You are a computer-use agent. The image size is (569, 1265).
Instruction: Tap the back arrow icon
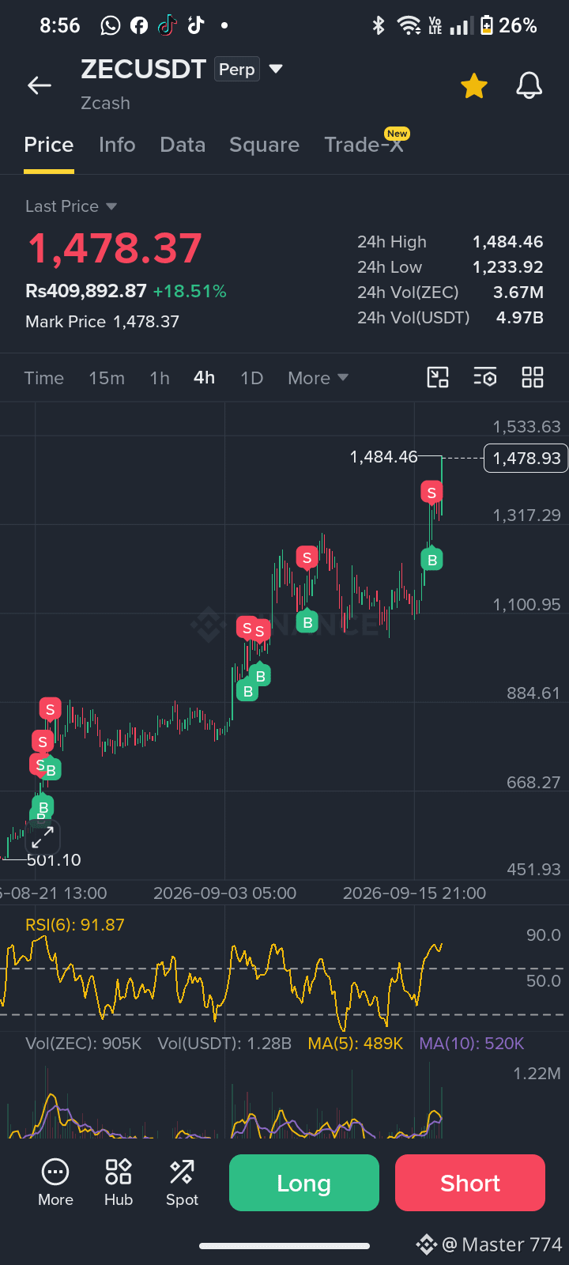click(x=40, y=85)
